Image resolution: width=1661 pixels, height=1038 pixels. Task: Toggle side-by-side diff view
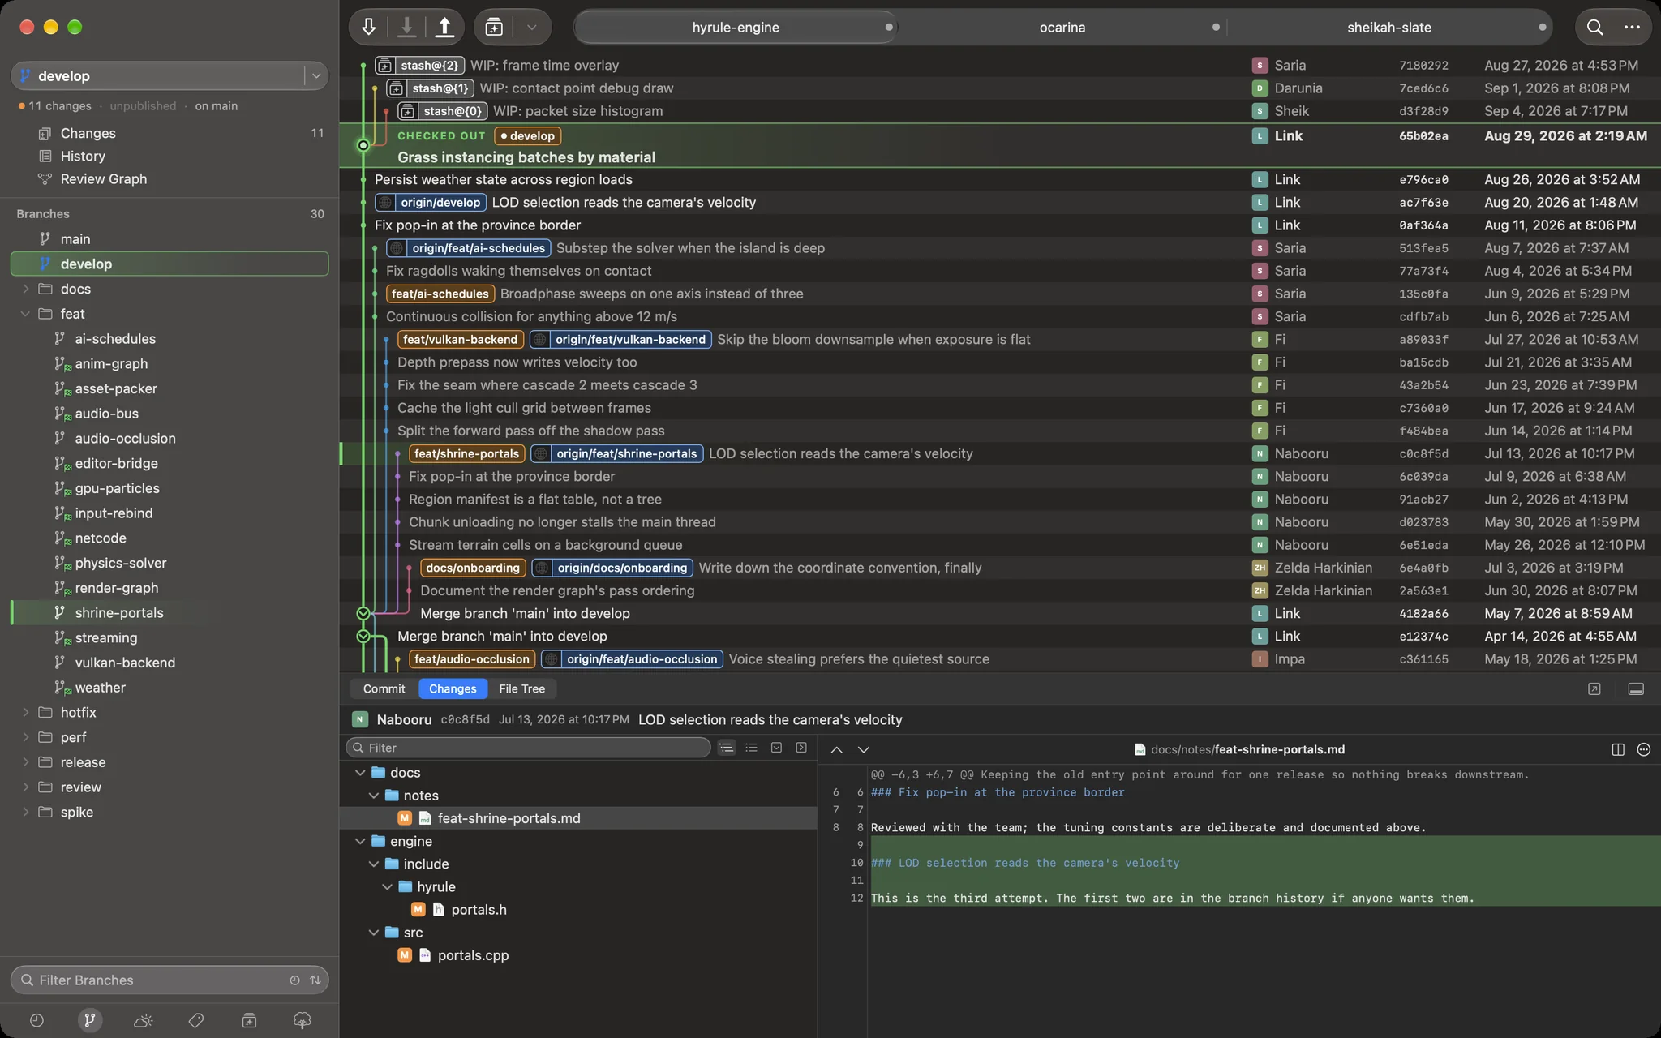pos(1618,749)
